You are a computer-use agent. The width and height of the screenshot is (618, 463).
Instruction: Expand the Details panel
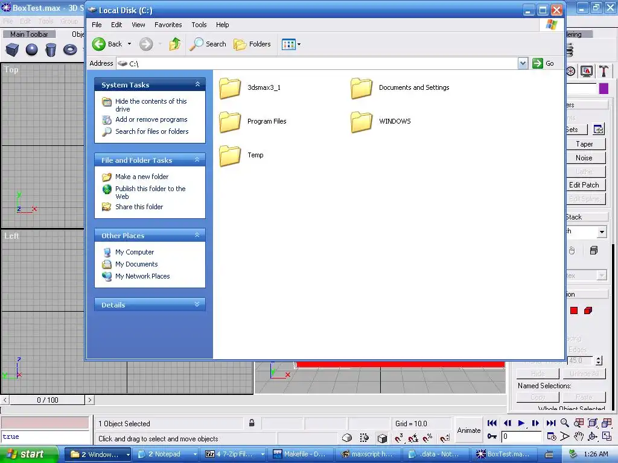tap(197, 304)
